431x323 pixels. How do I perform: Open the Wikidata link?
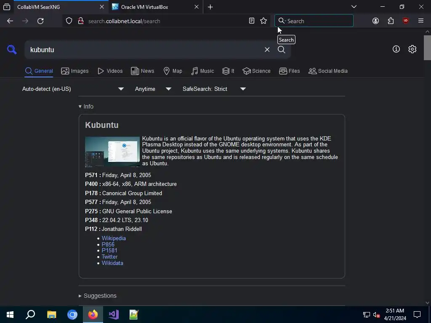coord(112,263)
